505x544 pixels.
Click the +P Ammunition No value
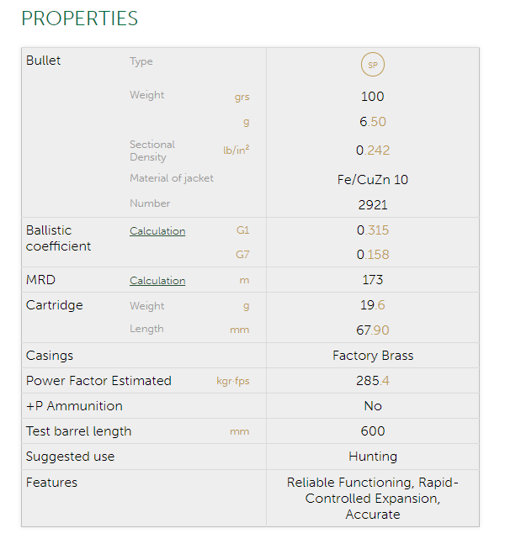tap(372, 406)
